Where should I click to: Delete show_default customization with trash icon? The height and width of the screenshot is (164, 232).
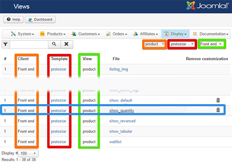click(218, 100)
